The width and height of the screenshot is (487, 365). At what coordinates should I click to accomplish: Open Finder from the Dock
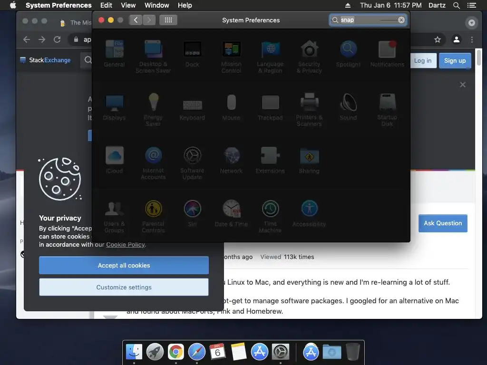[134, 352]
